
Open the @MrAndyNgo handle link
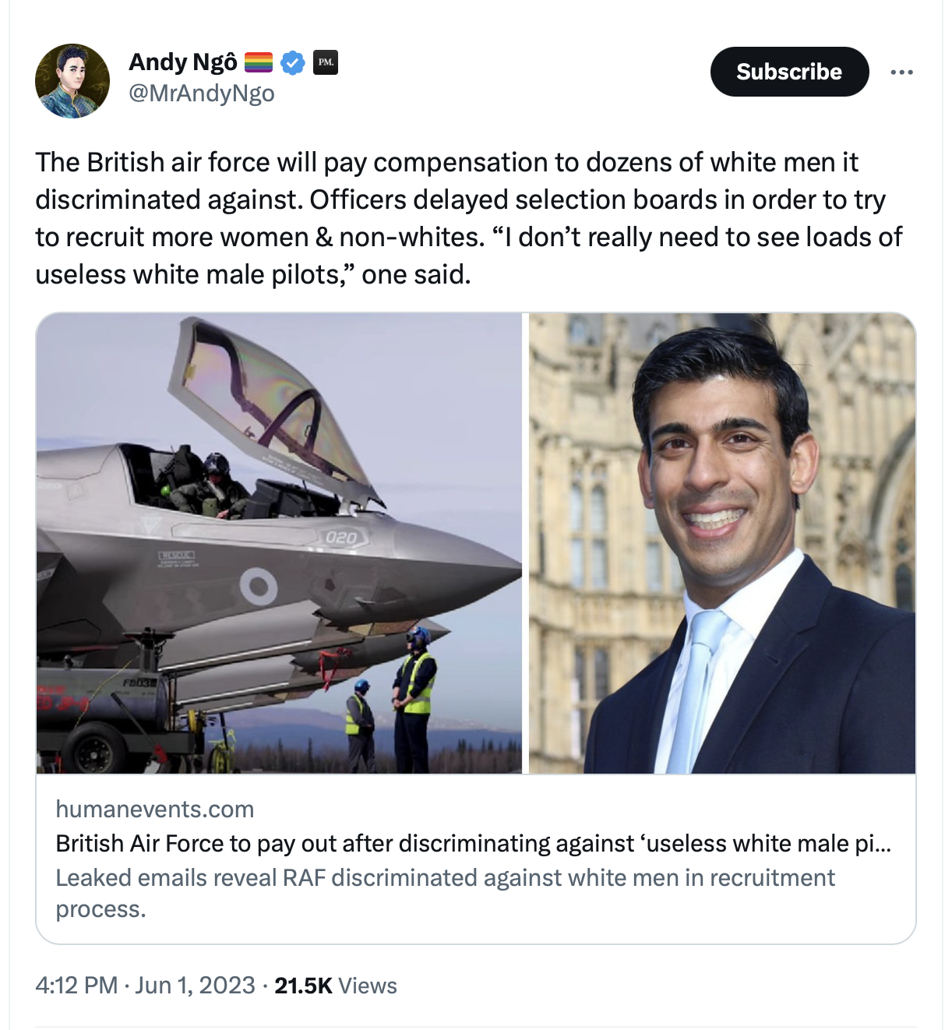click(x=202, y=93)
